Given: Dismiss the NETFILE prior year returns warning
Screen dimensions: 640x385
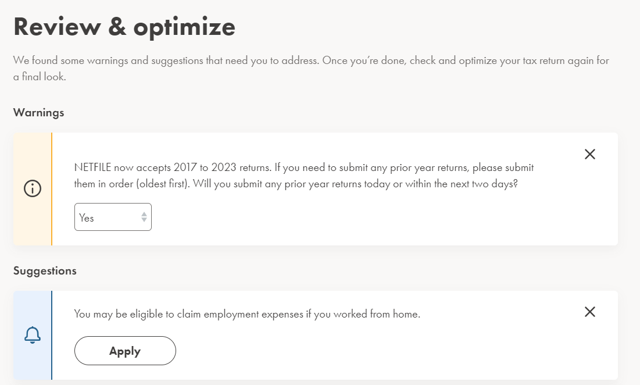Looking at the screenshot, I should tap(590, 154).
